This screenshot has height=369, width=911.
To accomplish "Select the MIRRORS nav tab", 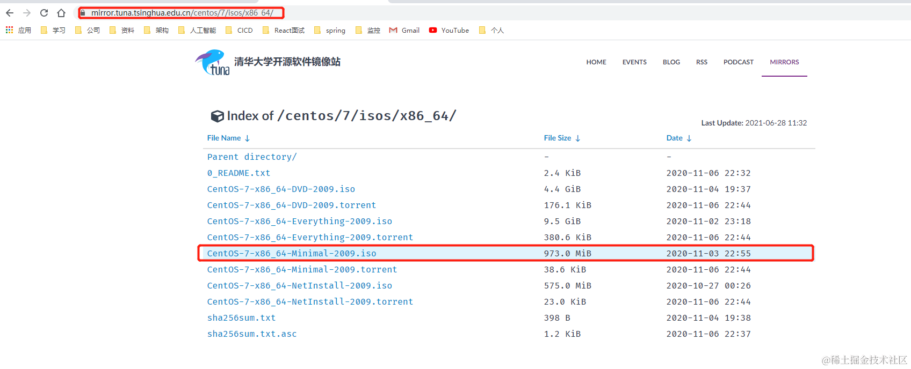I will (x=784, y=62).
